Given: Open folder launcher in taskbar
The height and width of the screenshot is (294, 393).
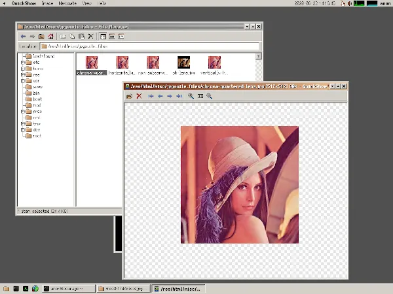Looking at the screenshot, I should pos(7,289).
